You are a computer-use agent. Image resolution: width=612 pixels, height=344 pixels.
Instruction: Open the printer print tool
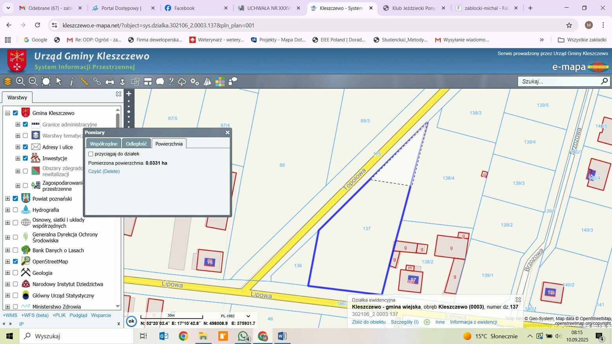pos(110,81)
